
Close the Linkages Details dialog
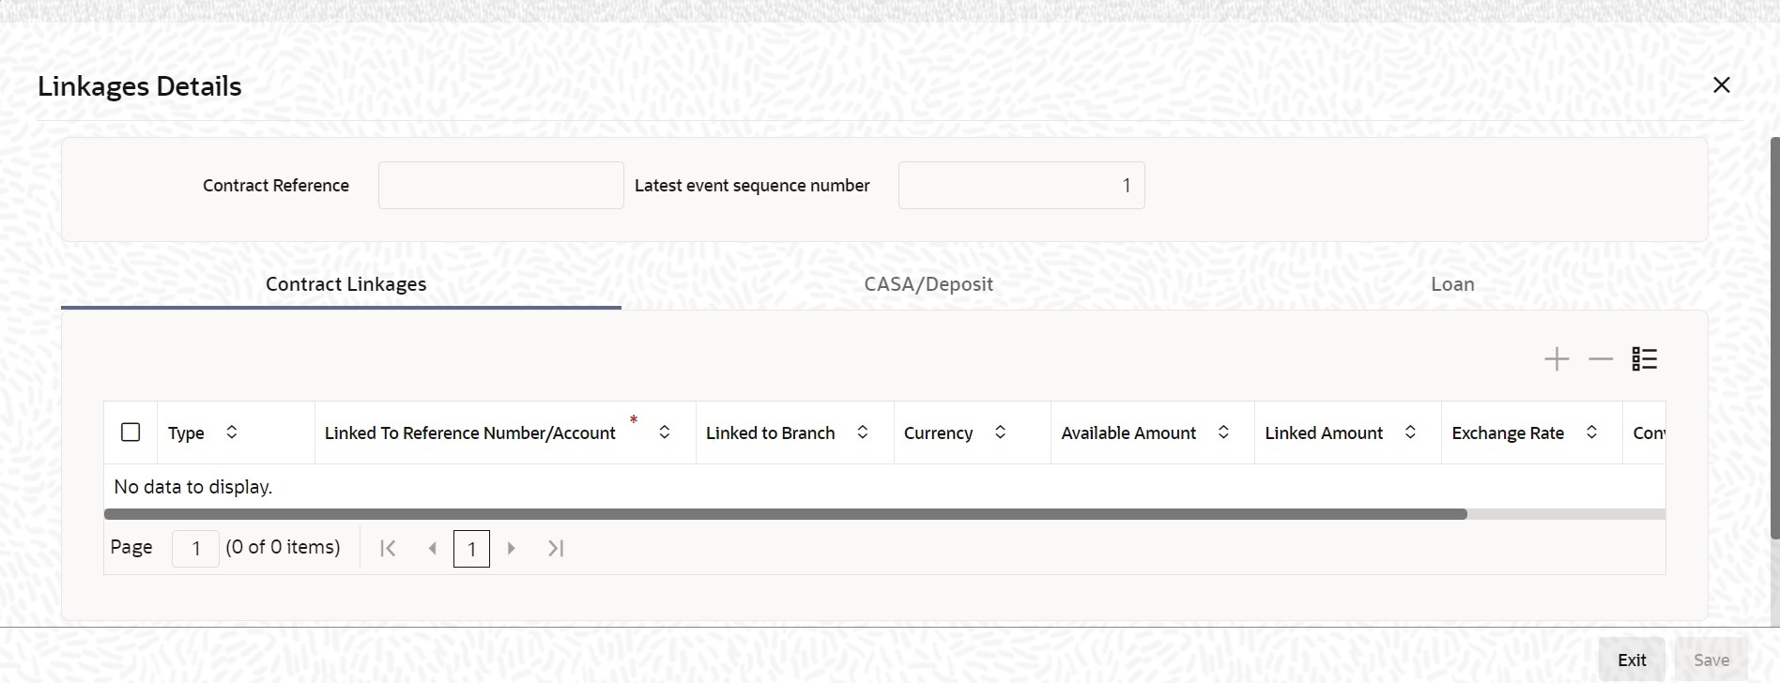(x=1721, y=85)
